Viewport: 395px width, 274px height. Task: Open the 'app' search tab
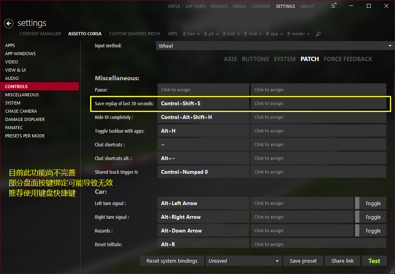[x=274, y=34]
